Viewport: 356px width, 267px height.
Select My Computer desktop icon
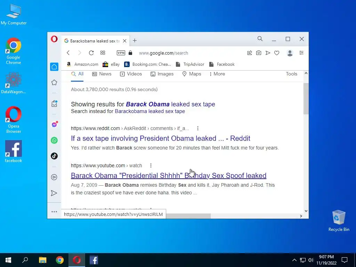(14, 15)
